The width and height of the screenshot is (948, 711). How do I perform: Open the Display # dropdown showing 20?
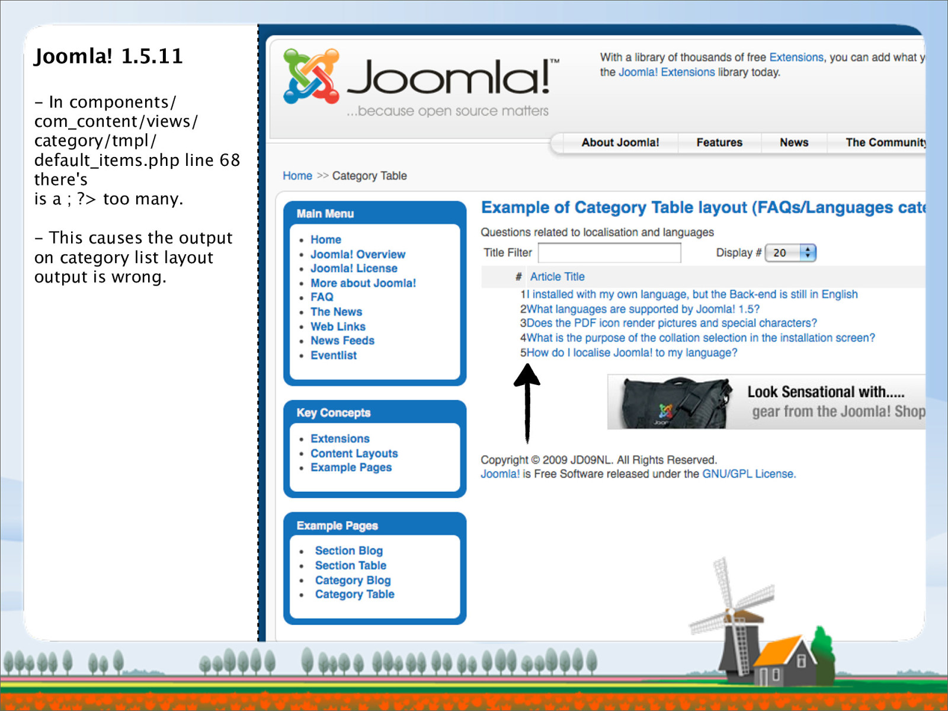[790, 253]
